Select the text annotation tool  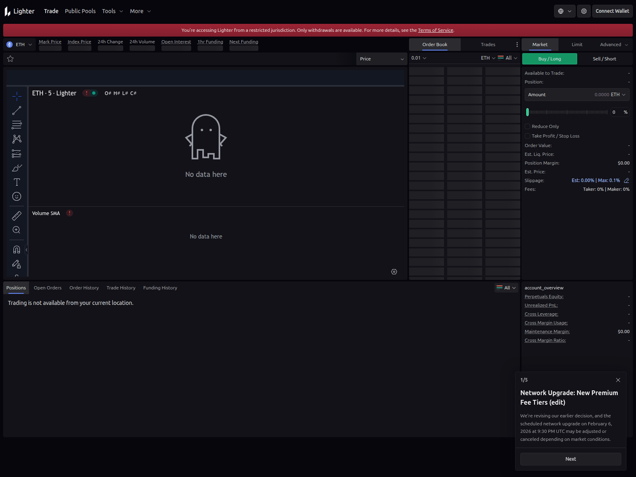(17, 182)
